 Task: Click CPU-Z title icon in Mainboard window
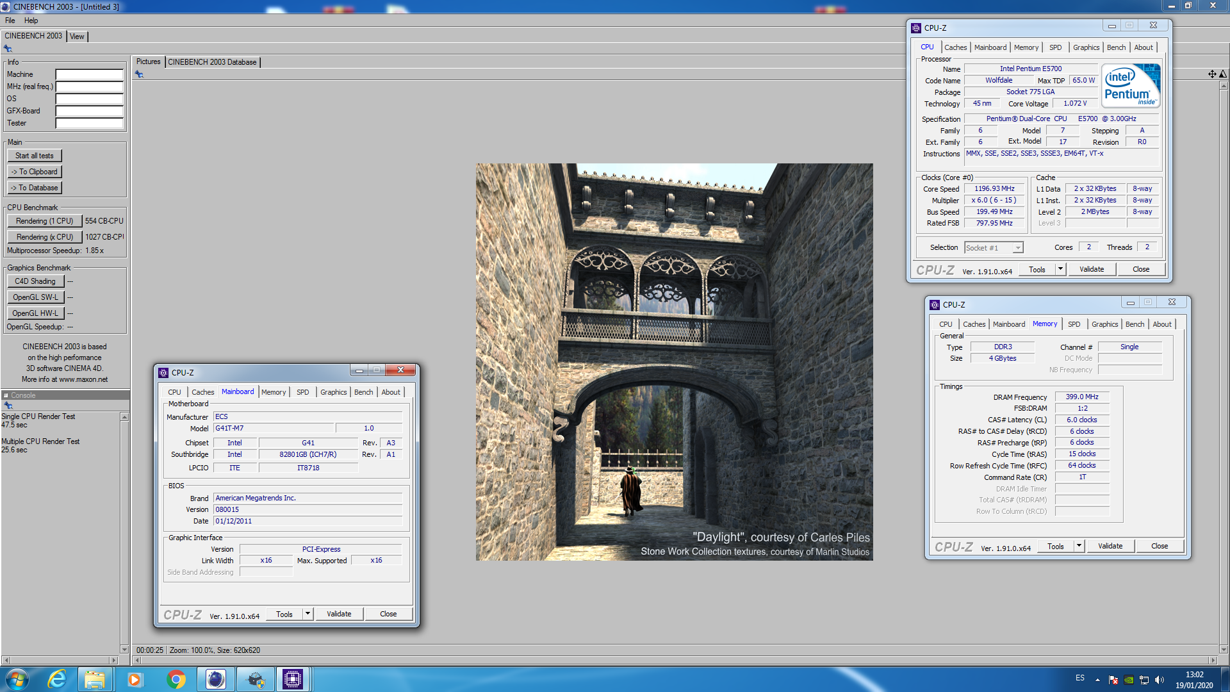163,372
